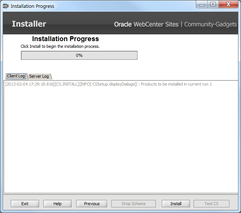Screen dimensions: 241x213
Task: Maximize the Installation Progress window
Action: 213,4
